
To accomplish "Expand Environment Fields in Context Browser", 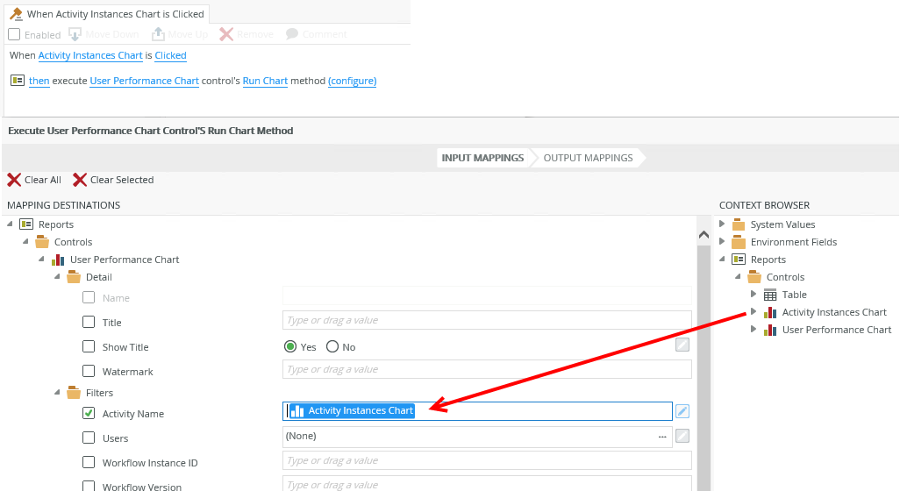I will tap(722, 241).
